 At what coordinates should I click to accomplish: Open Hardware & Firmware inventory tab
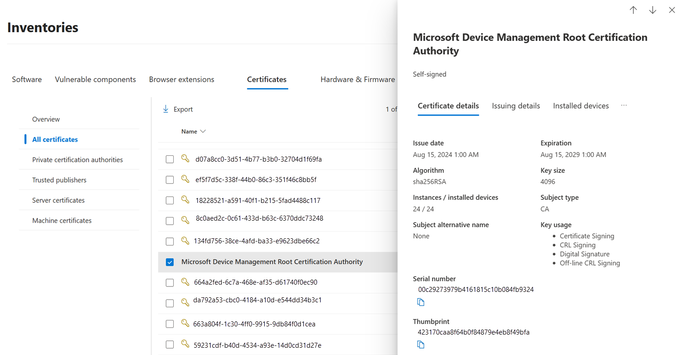pos(357,79)
